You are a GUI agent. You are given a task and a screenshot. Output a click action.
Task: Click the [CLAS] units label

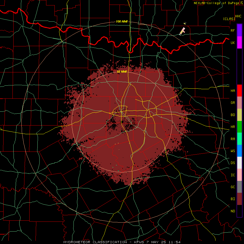(229, 19)
